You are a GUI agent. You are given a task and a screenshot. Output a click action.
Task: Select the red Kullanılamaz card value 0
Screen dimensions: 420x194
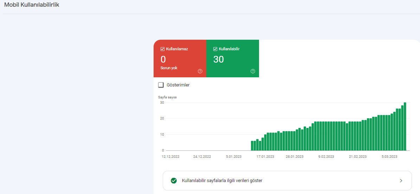163,59
